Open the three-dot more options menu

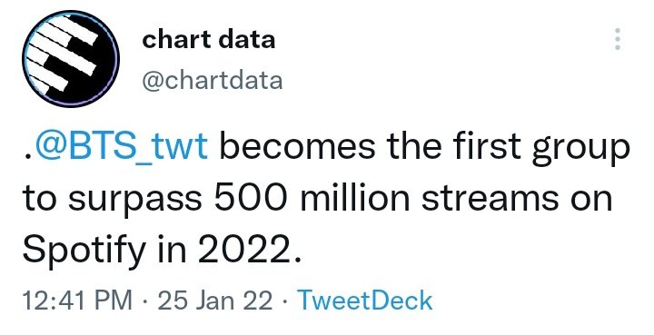(618, 39)
